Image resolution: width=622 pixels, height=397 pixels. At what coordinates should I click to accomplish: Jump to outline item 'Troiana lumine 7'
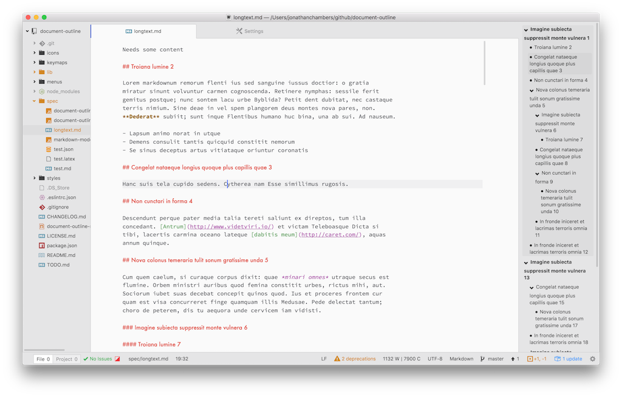point(564,140)
